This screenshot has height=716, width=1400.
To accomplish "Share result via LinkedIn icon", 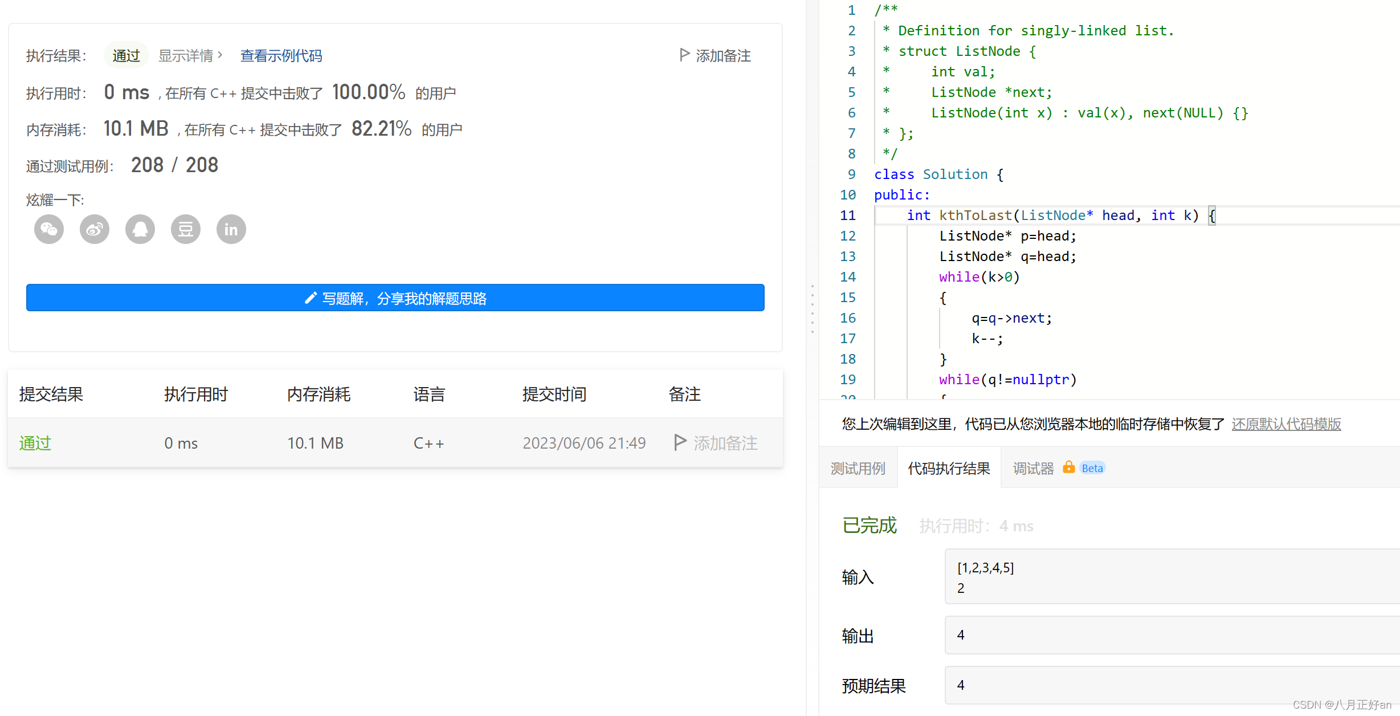I will pos(231,229).
